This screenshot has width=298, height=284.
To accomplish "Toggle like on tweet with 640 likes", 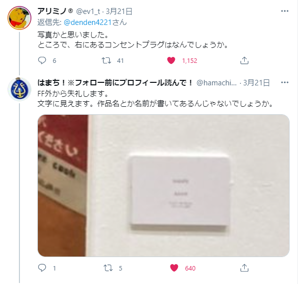I will pyautogui.click(x=174, y=268).
